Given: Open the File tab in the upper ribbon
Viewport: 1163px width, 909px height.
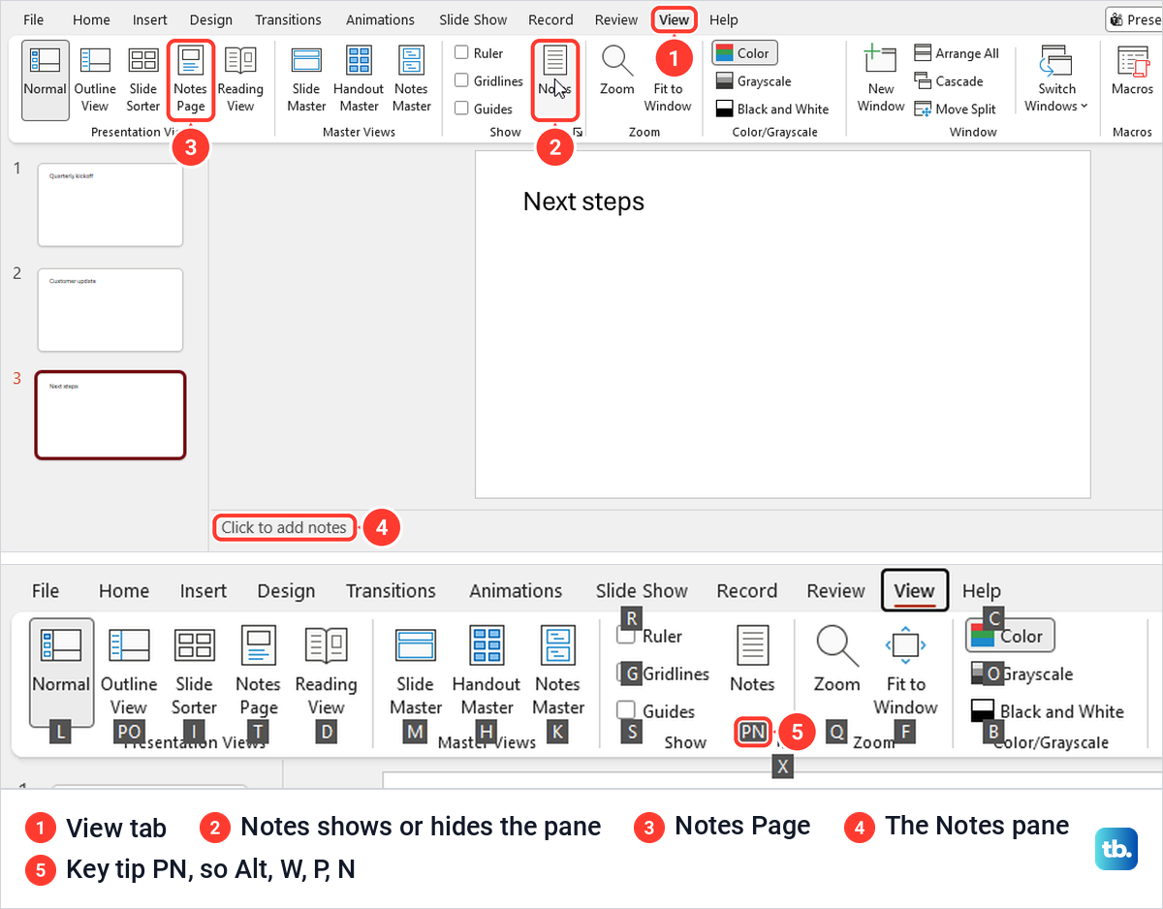Looking at the screenshot, I should coord(33,19).
